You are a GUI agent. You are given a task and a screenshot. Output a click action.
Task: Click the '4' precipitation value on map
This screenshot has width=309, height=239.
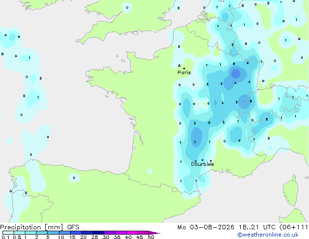click(x=235, y=83)
